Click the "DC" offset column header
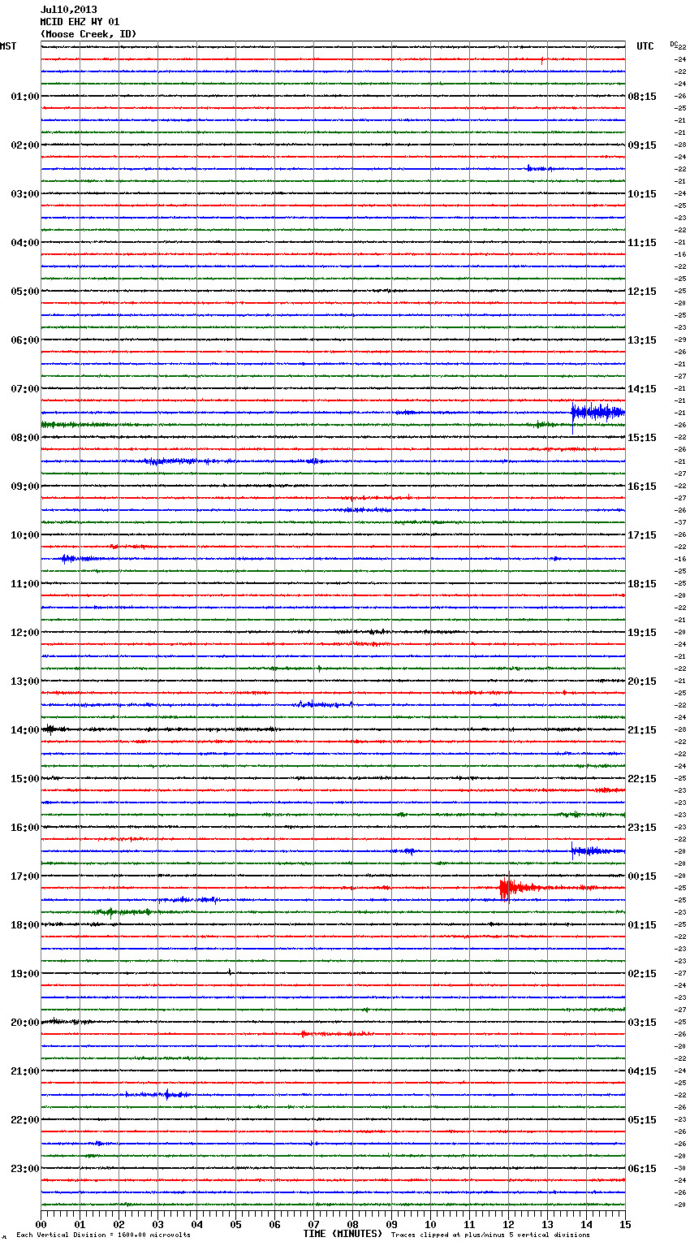 [x=674, y=44]
